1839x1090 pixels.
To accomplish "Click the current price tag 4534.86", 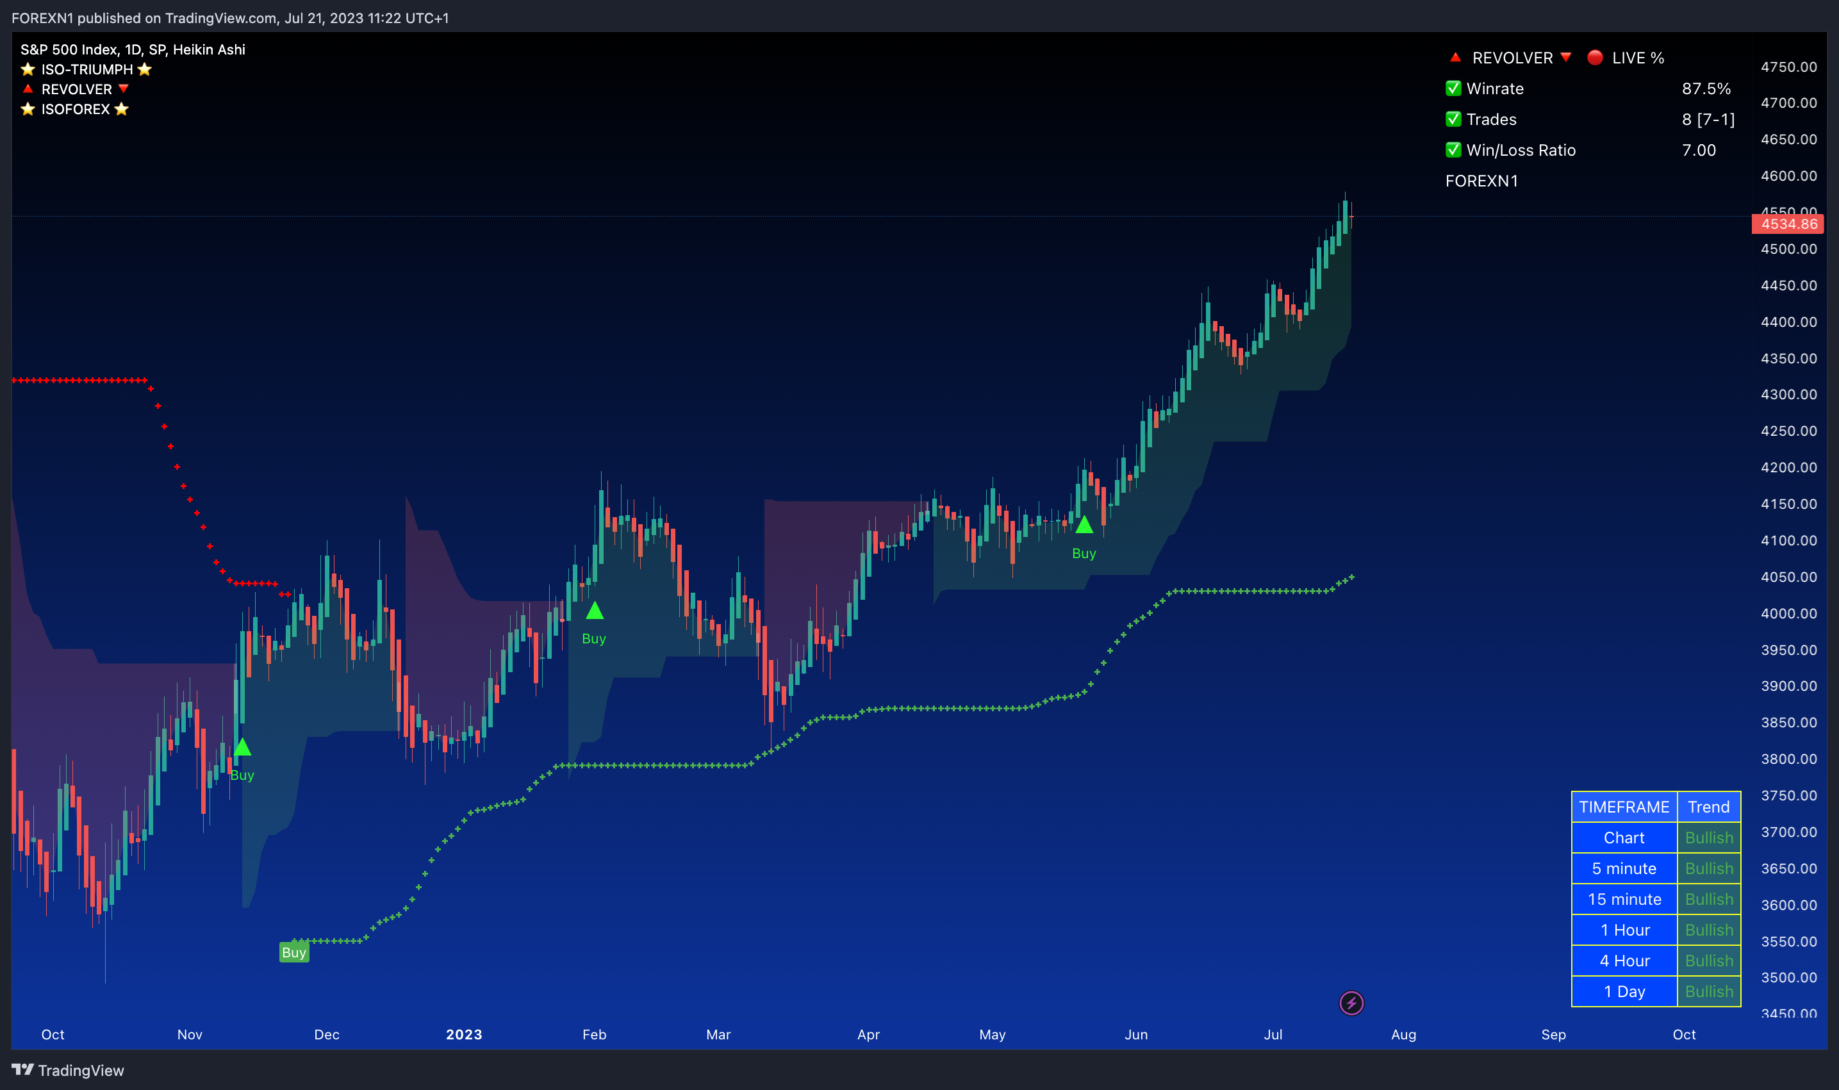I will click(1788, 224).
